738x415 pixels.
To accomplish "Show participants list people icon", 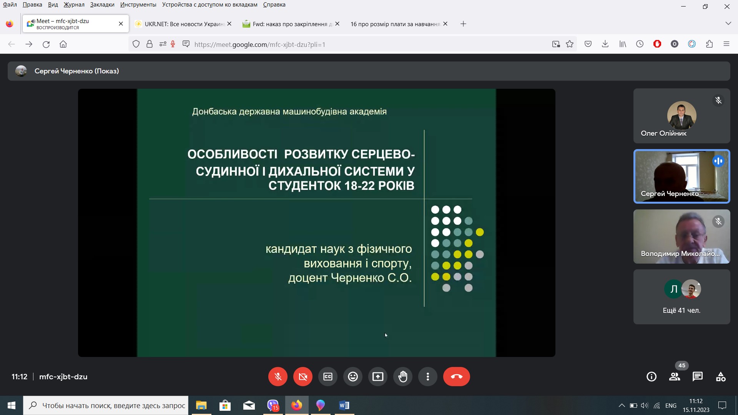I will click(x=675, y=377).
